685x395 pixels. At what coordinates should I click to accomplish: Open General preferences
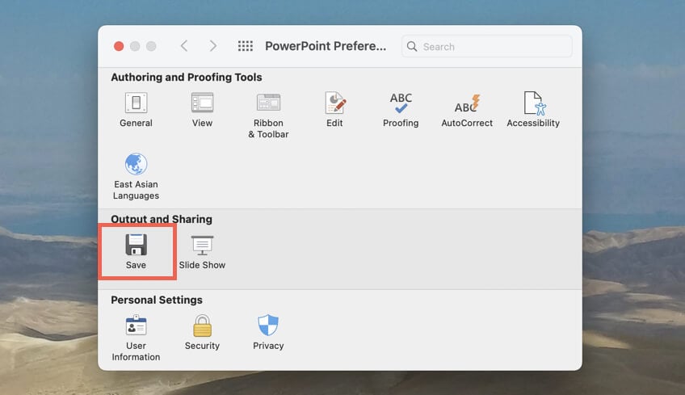(x=136, y=110)
